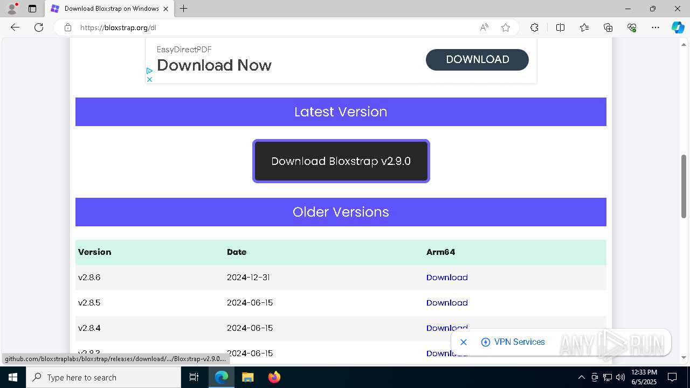Open network status tray icon
The image size is (690, 388).
[608, 377]
